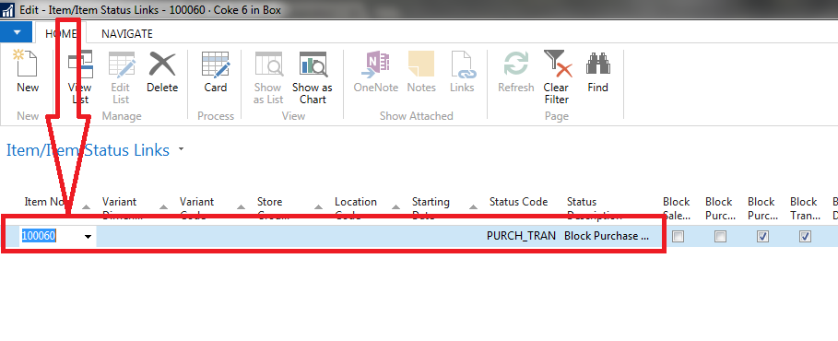Open the Item/Item Status Links title dropdown
Viewport: 838px width, 341px height.
181,149
